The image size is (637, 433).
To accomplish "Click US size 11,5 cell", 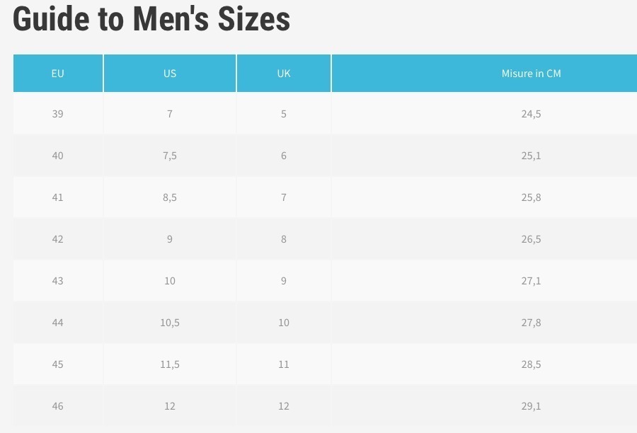I will pos(170,364).
